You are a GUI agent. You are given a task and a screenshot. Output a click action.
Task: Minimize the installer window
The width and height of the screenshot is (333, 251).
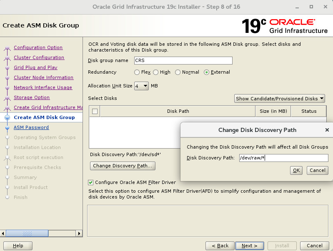click(x=297, y=7)
